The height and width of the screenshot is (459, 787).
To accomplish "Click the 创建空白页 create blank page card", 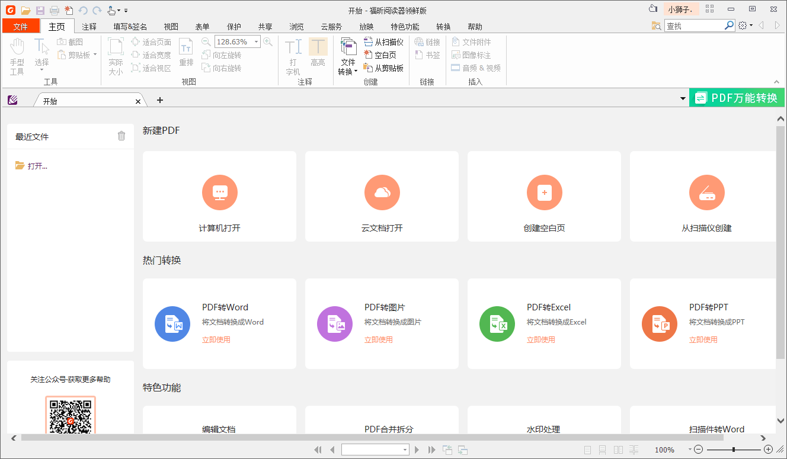I will click(545, 196).
